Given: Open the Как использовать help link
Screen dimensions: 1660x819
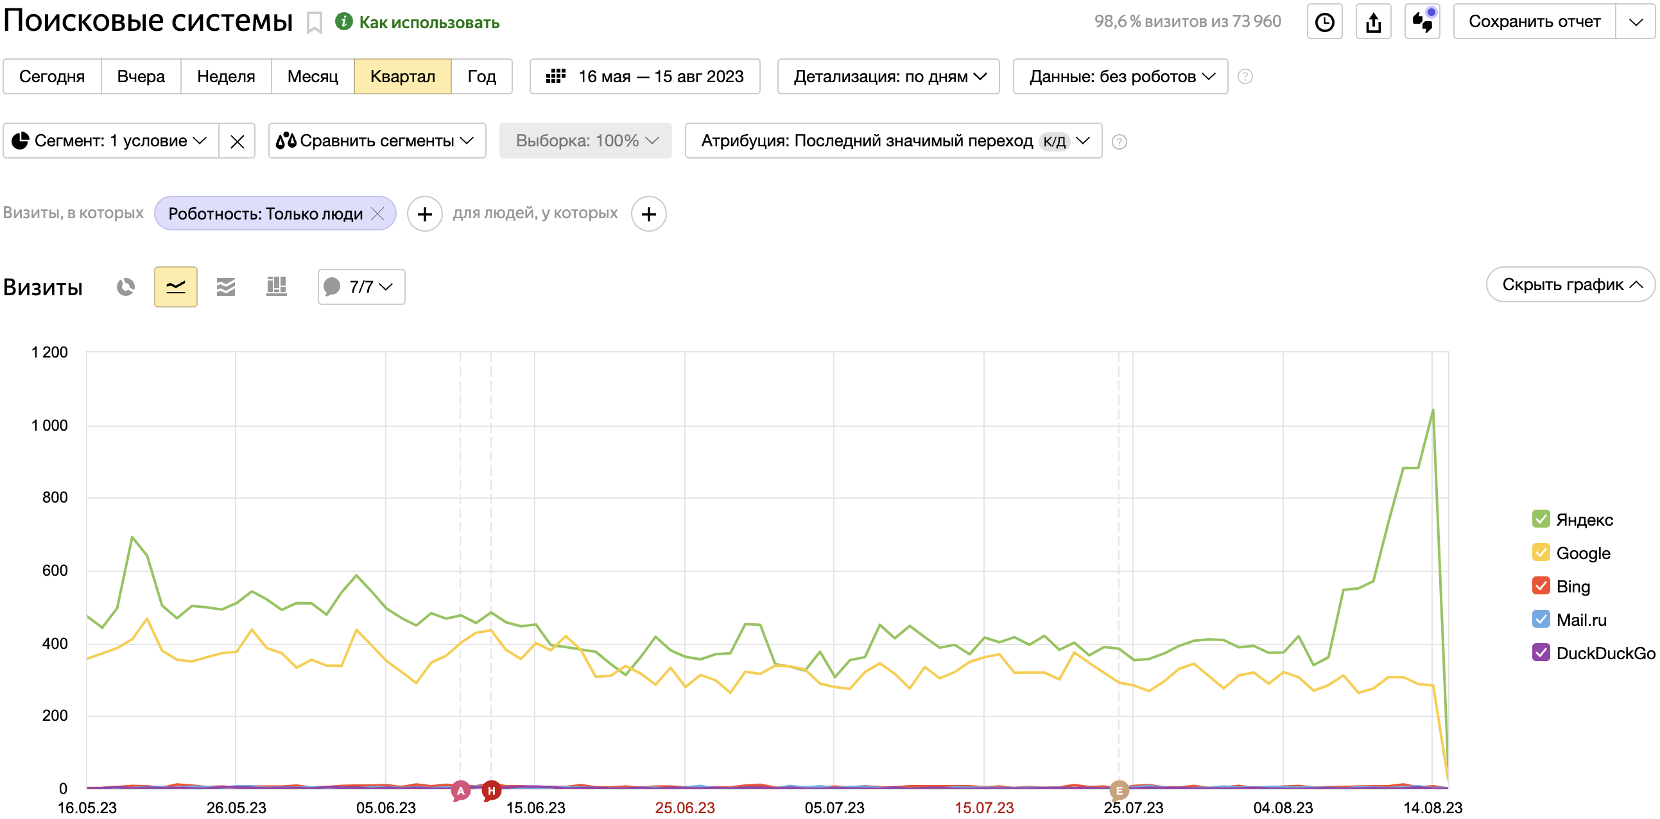Looking at the screenshot, I should point(429,22).
